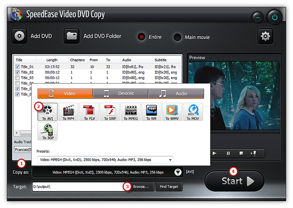Check the Title_03 checkbox
The width and height of the screenshot is (293, 208).
click(x=18, y=78)
